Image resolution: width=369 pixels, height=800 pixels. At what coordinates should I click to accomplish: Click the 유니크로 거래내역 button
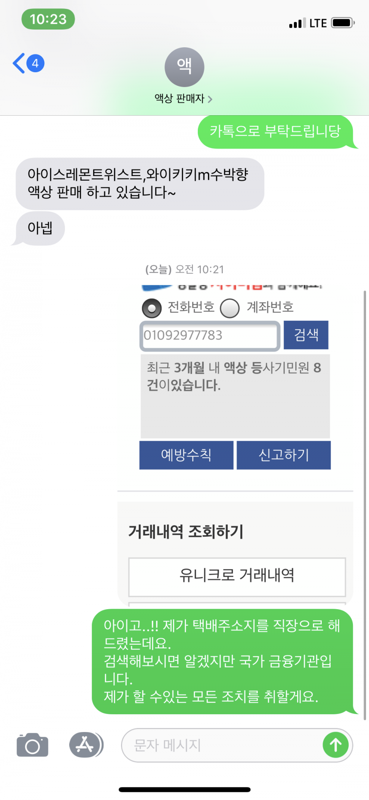[237, 576]
